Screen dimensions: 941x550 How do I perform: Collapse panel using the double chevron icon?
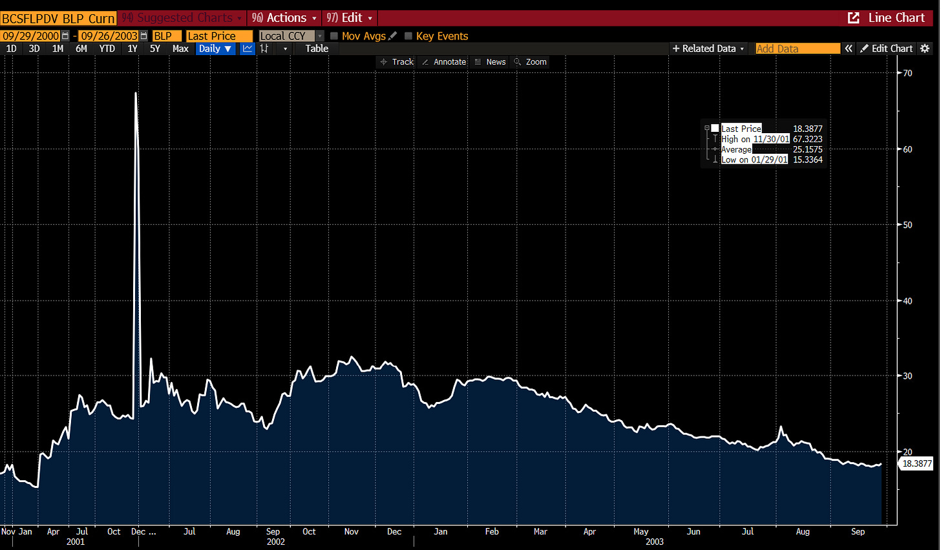coord(849,48)
